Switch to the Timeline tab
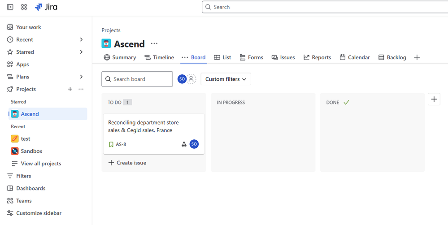Image resolution: width=448 pixels, height=225 pixels. (x=159, y=57)
